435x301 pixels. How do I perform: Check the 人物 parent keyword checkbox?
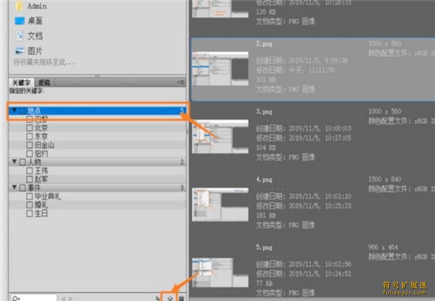23,162
